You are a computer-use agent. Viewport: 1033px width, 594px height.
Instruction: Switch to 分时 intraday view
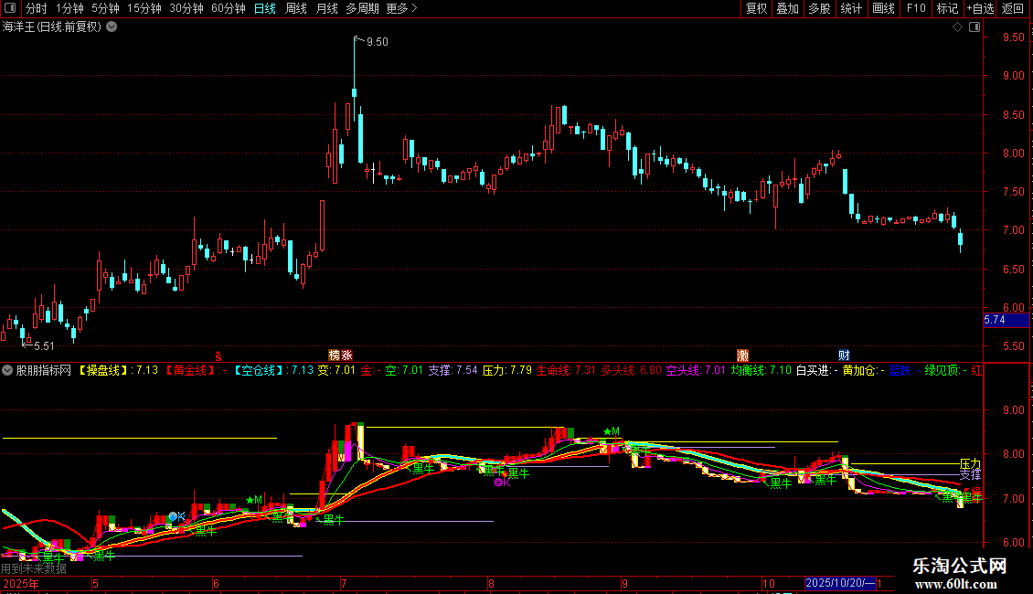(37, 8)
